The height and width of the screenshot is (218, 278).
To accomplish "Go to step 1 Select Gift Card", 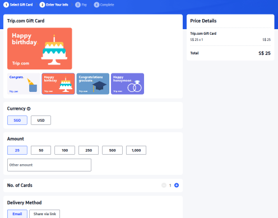I will [18, 4].
